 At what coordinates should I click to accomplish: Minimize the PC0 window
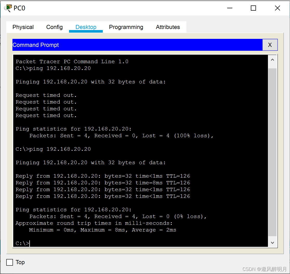(x=230, y=8)
